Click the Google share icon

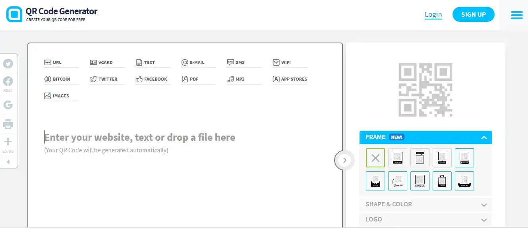(x=8, y=105)
